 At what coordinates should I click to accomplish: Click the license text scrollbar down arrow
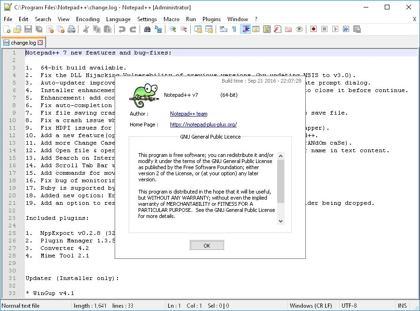point(281,221)
